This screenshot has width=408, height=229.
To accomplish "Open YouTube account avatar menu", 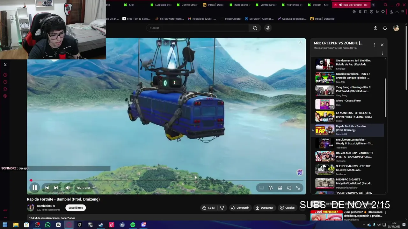I will (396, 28).
